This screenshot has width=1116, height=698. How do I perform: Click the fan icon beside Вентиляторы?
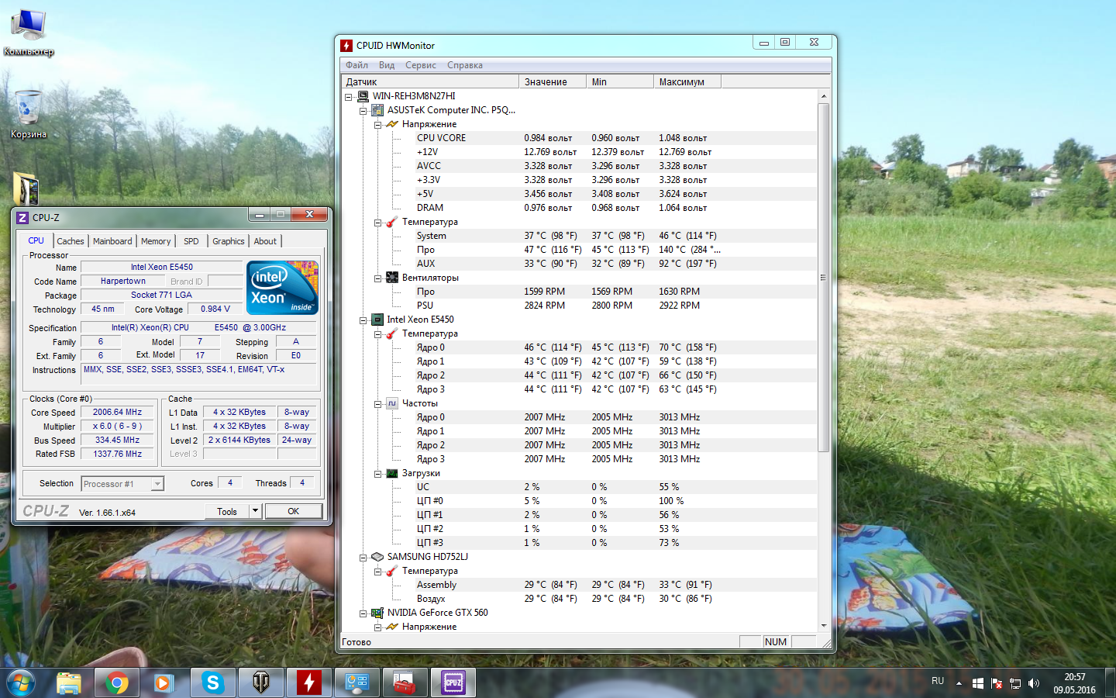coord(392,278)
